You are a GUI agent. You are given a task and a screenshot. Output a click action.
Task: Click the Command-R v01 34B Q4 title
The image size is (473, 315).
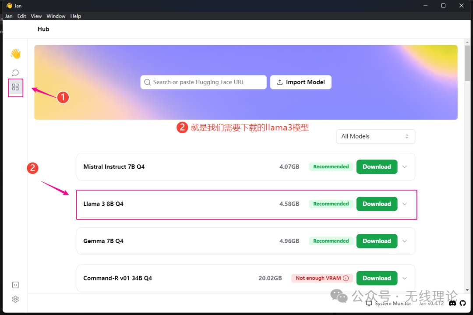118,278
